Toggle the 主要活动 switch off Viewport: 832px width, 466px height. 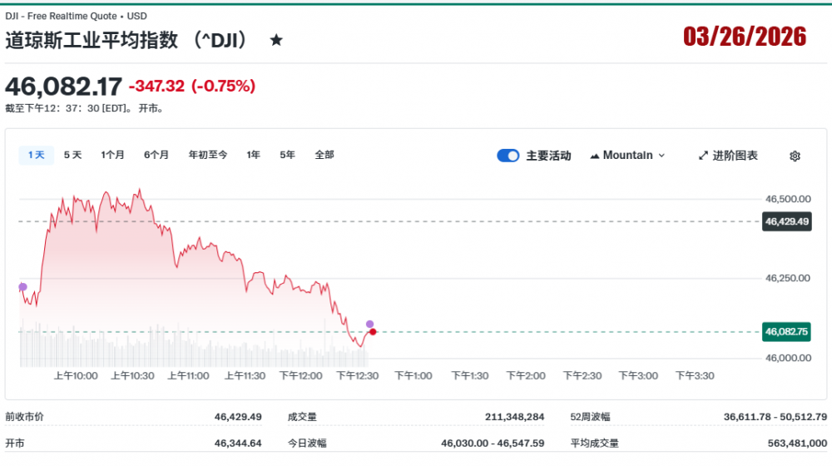508,156
